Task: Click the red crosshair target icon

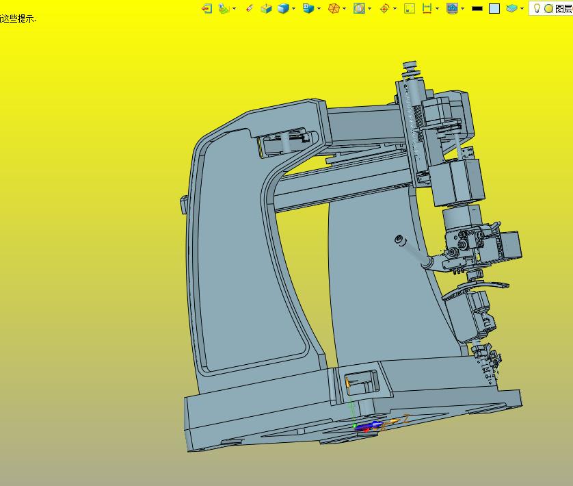Action: [384, 8]
